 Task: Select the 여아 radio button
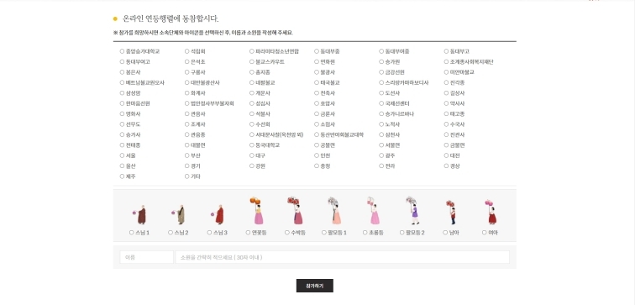click(485, 233)
